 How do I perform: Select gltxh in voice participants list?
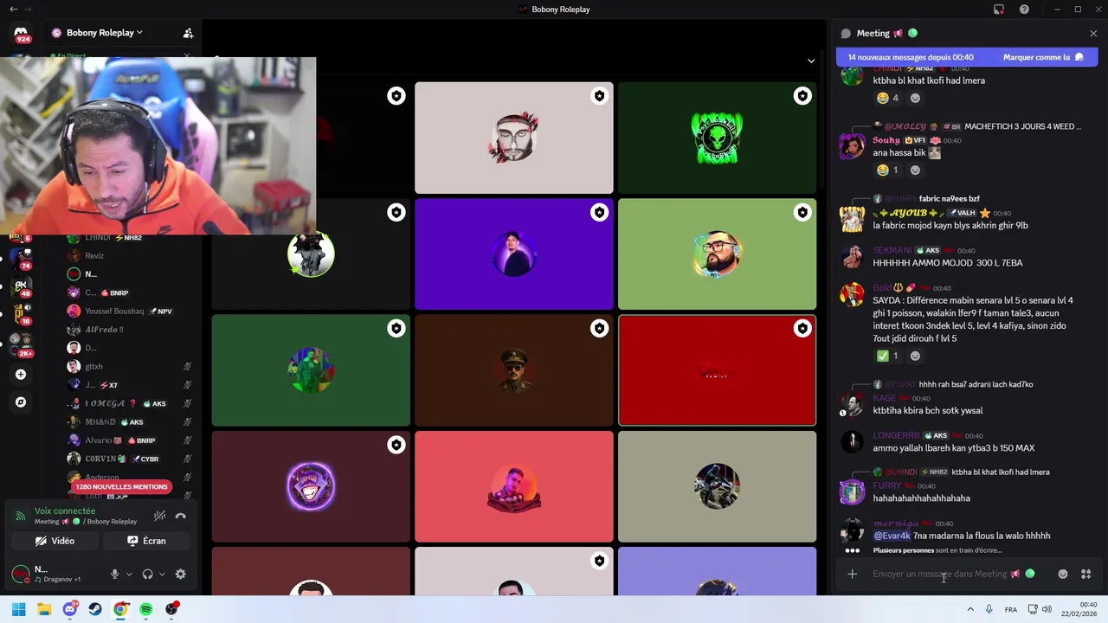(x=93, y=367)
